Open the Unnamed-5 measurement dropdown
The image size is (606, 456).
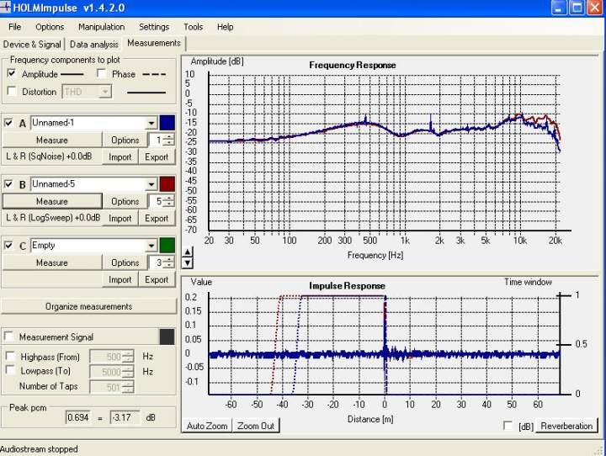[151, 184]
